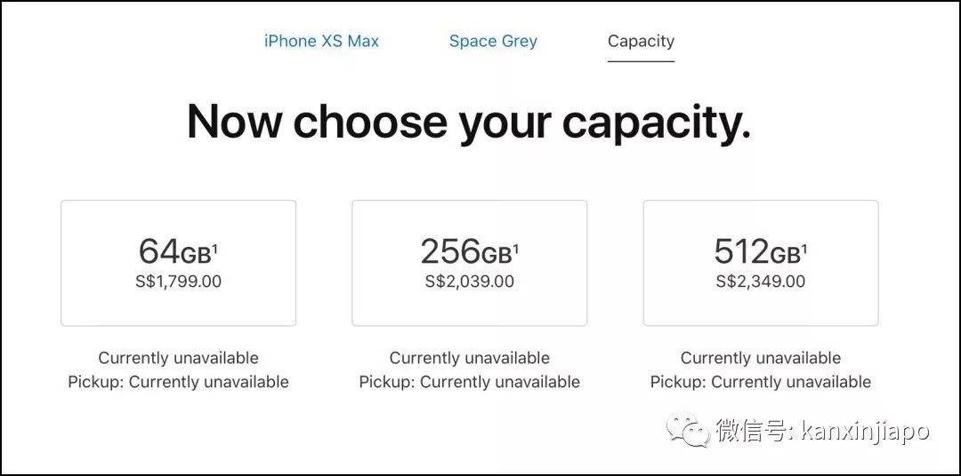Click "Currently unavailable" status below 64GB card
961x476 pixels.
178,358
